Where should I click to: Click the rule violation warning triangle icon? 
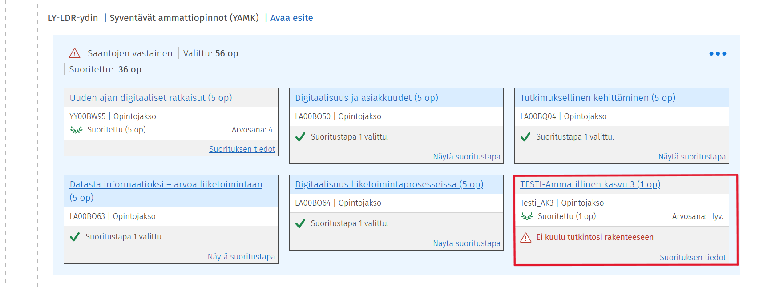coord(75,53)
